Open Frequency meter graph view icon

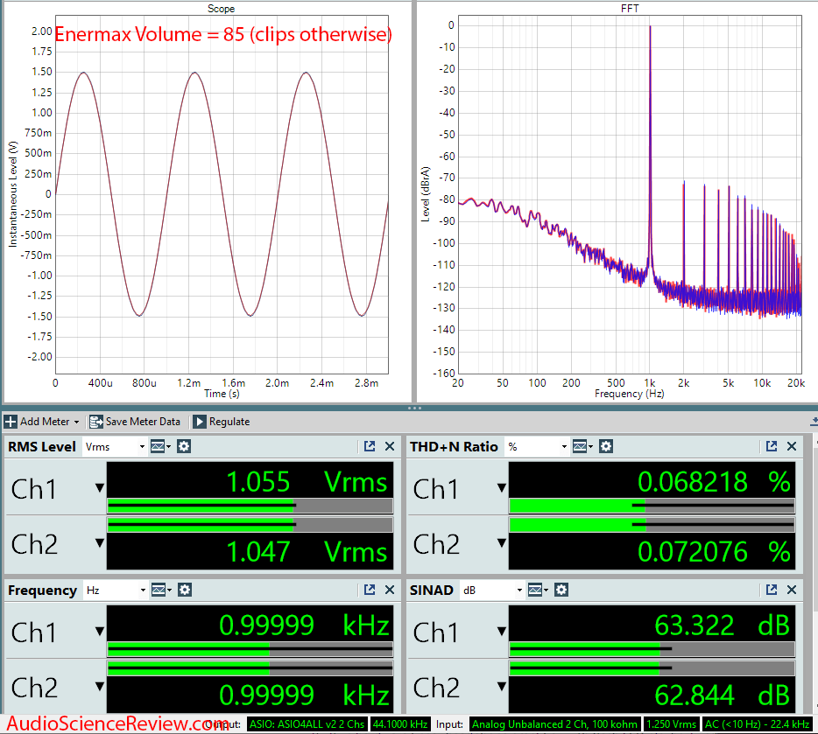coord(162,590)
